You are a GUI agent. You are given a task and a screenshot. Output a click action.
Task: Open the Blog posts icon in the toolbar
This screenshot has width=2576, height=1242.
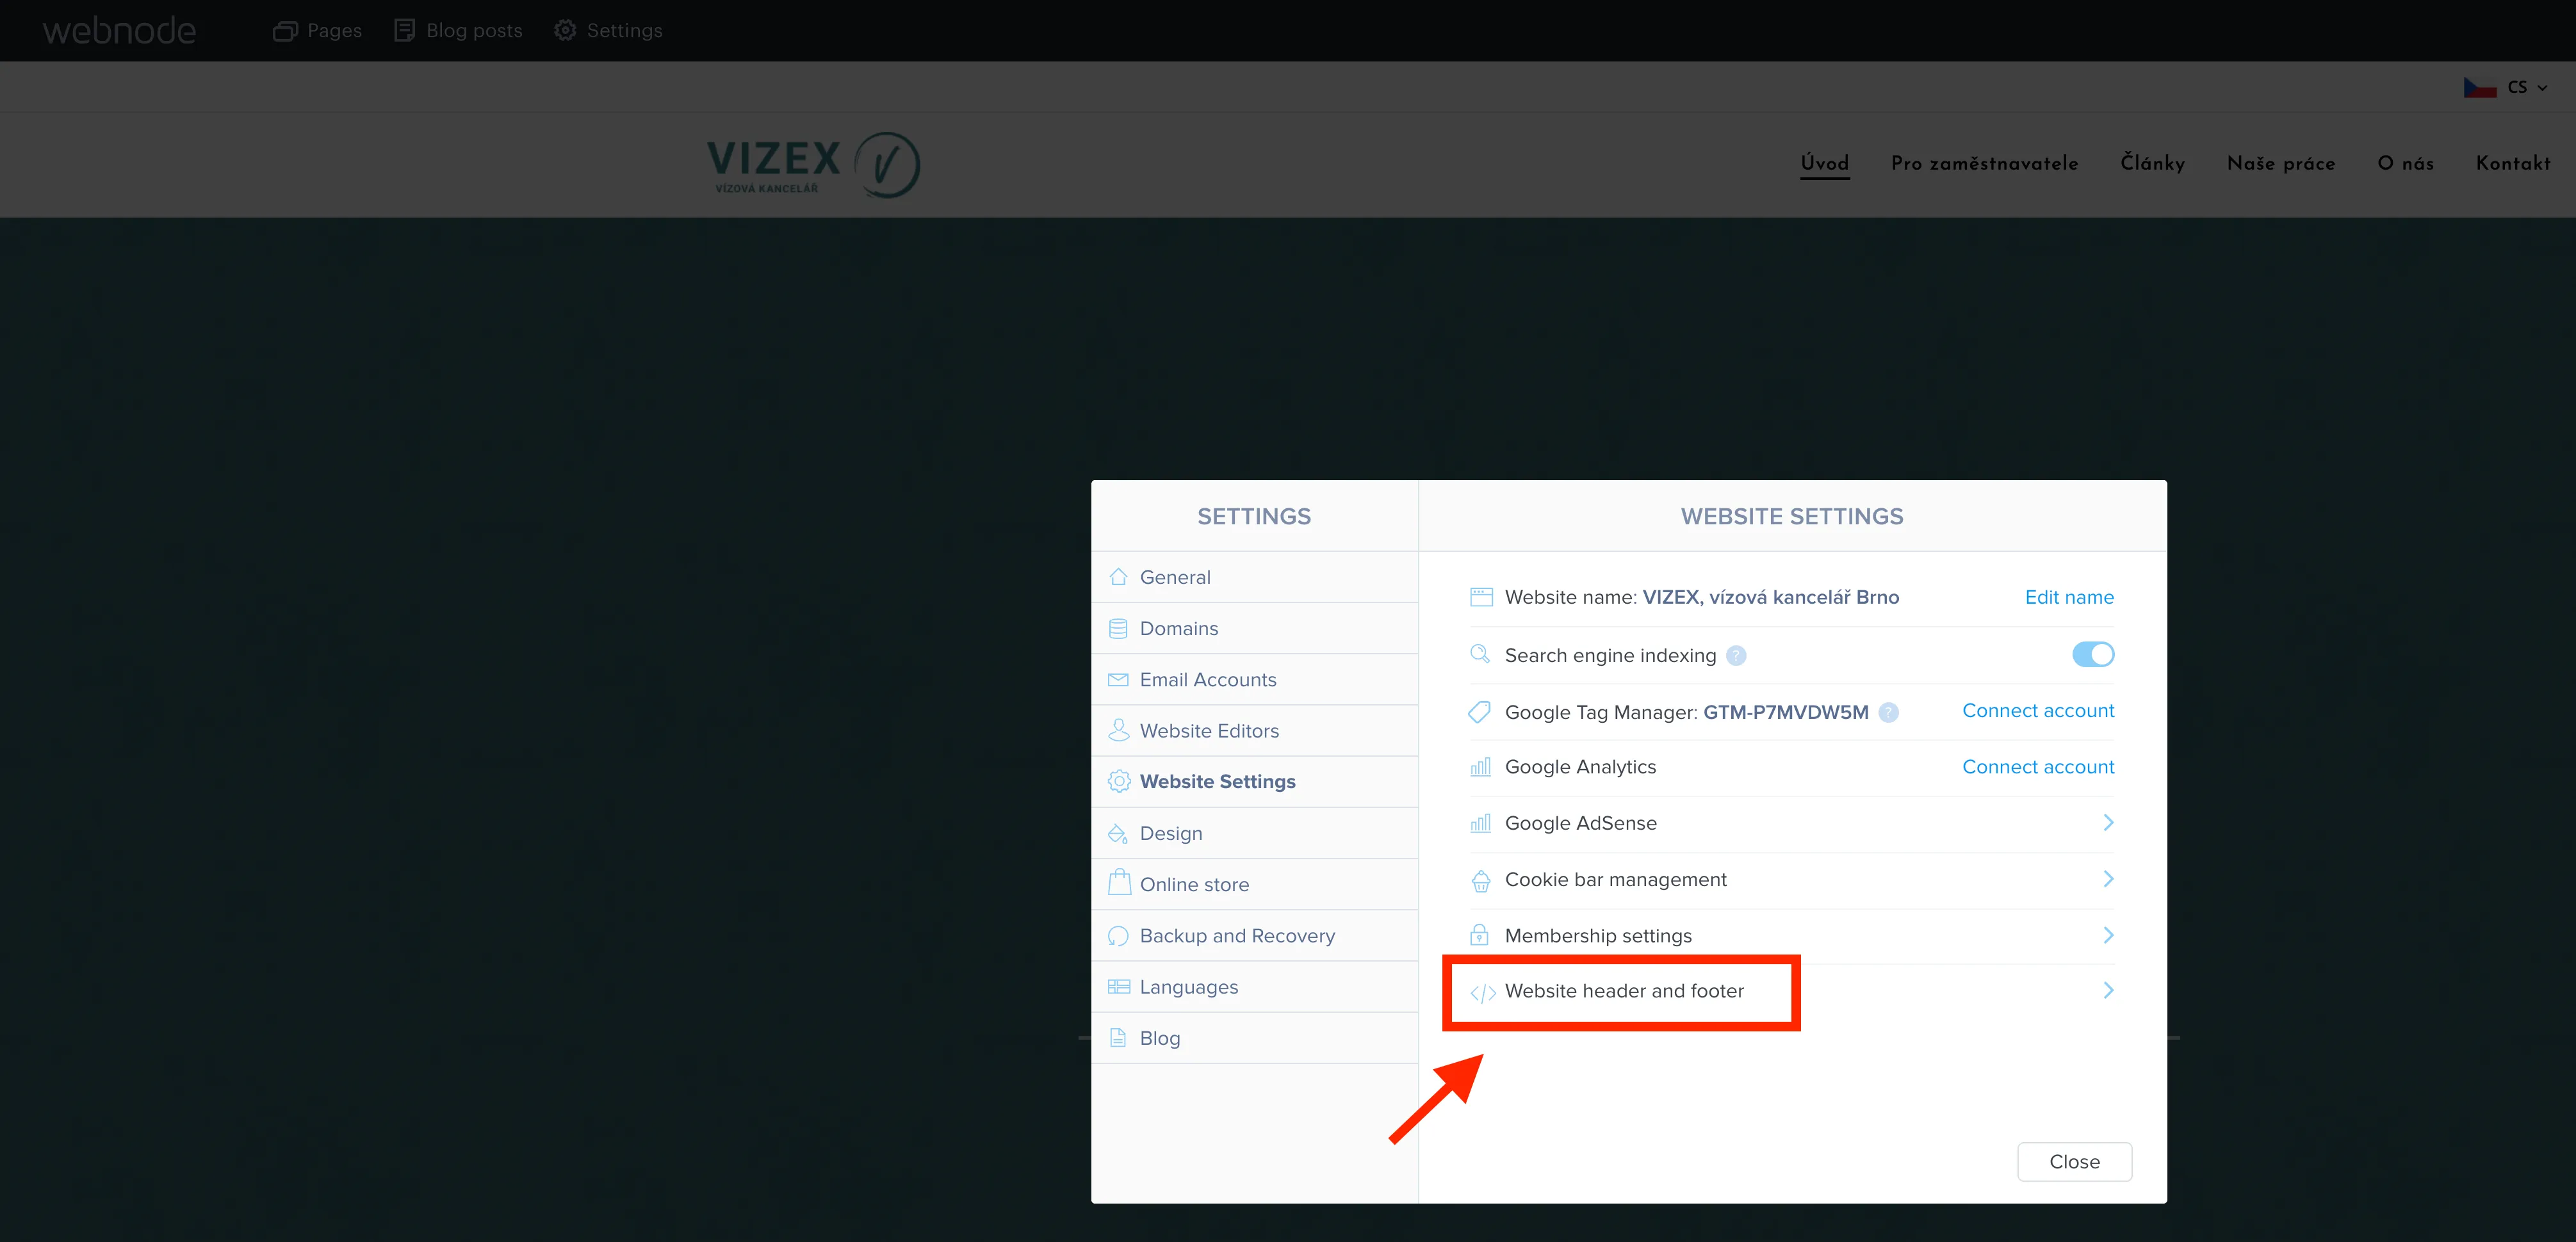(404, 30)
